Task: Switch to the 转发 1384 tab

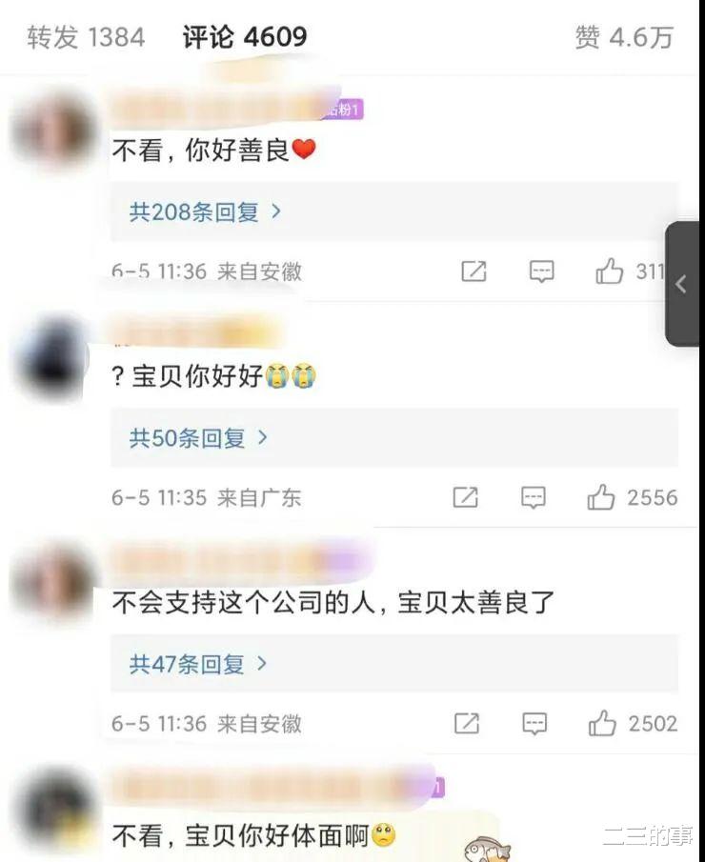Action: click(86, 37)
